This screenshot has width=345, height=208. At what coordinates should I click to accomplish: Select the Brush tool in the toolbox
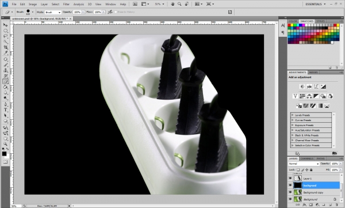(5, 65)
